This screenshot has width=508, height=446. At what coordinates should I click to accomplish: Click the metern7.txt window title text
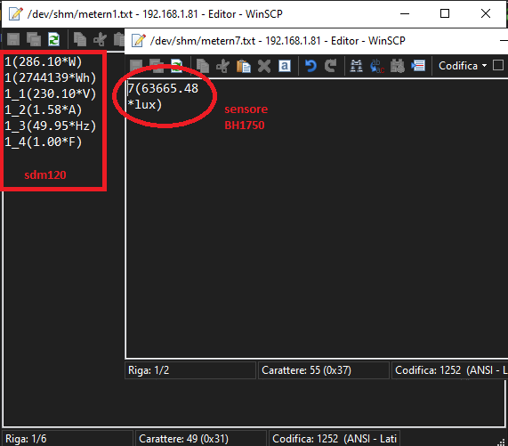pyautogui.click(x=278, y=41)
